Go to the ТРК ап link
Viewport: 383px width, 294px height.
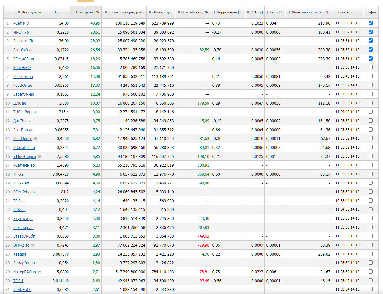tap(19, 201)
